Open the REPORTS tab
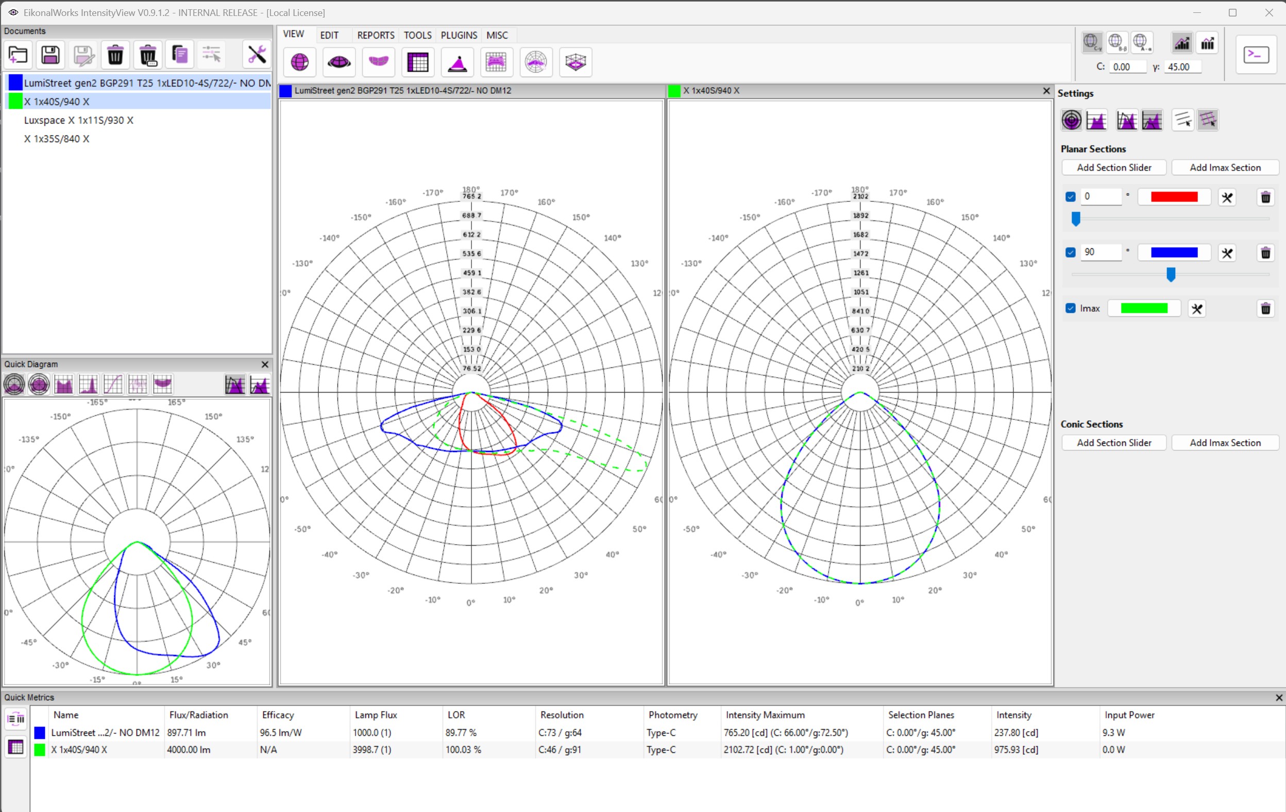This screenshot has height=812, width=1286. point(376,35)
